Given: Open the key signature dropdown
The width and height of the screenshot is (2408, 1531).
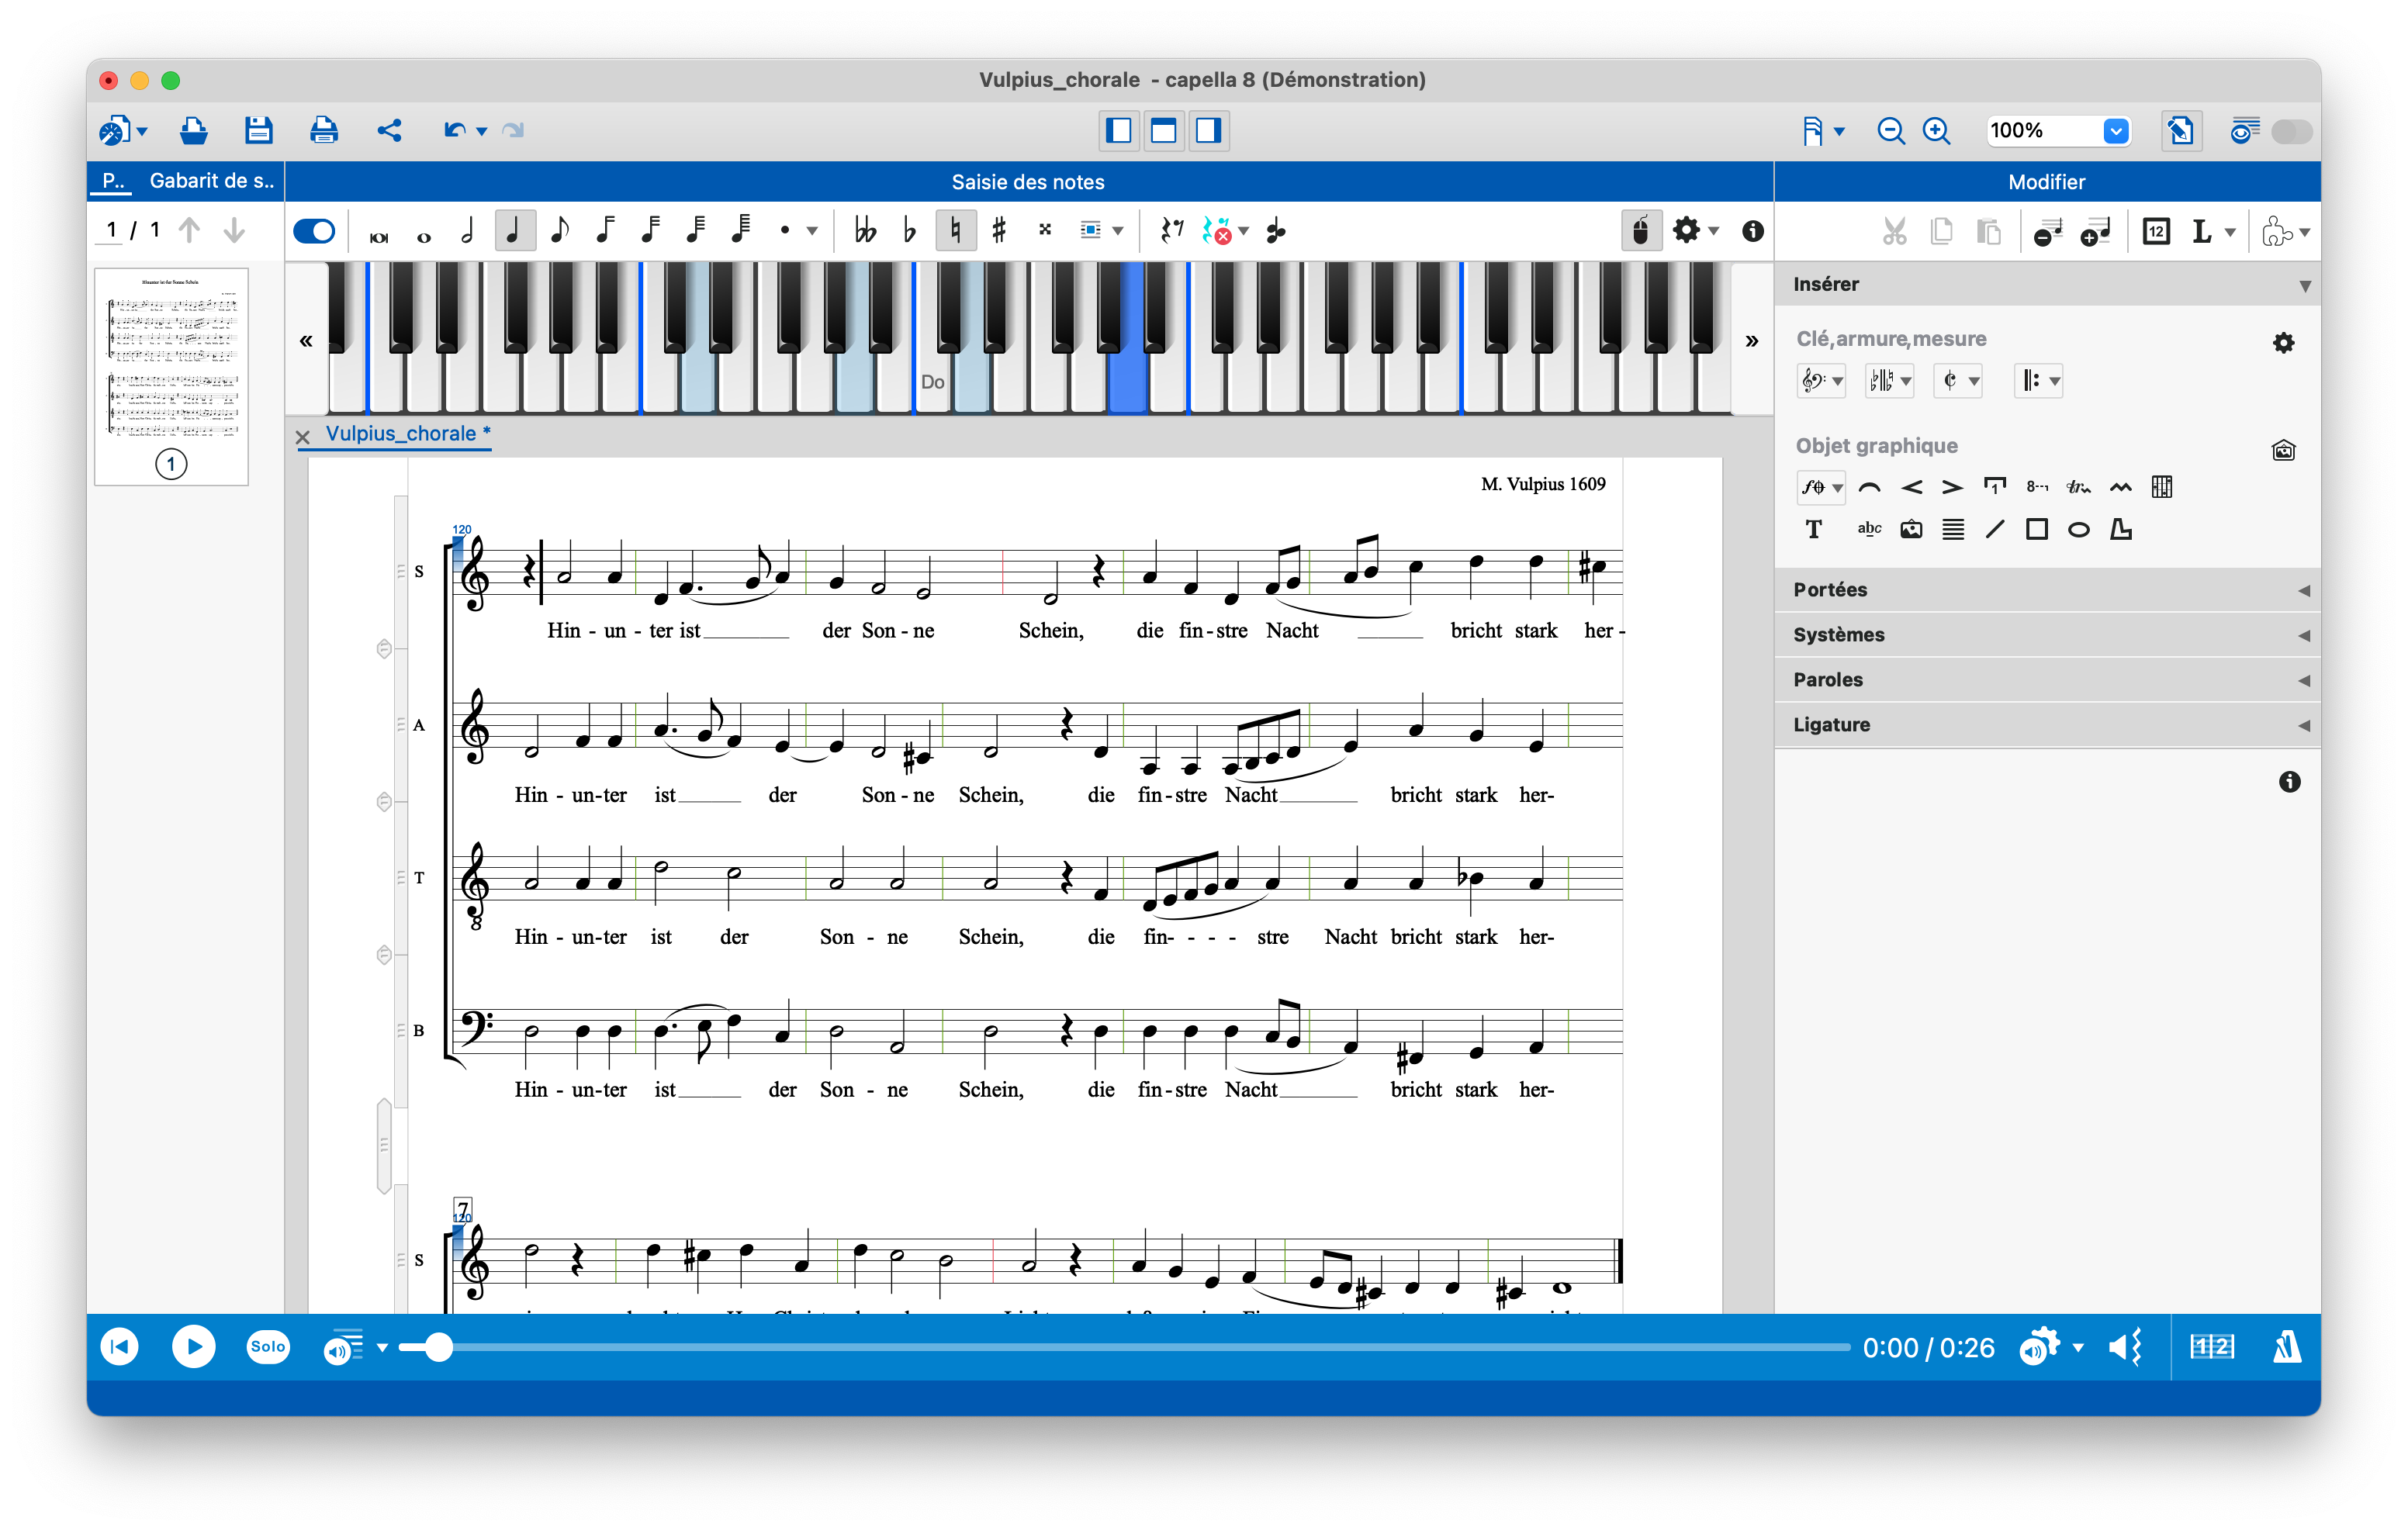Looking at the screenshot, I should [x=1889, y=381].
